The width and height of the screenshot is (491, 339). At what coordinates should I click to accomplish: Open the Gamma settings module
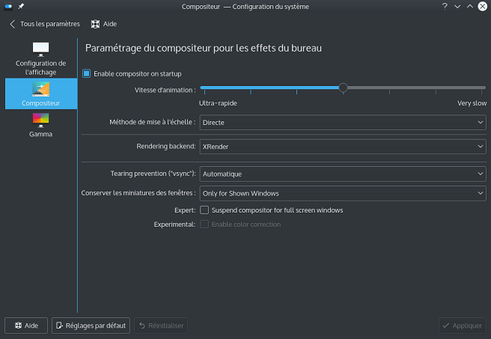[x=40, y=125]
